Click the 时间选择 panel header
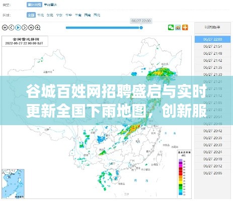This screenshot has height=201, width=233. (x=212, y=27)
